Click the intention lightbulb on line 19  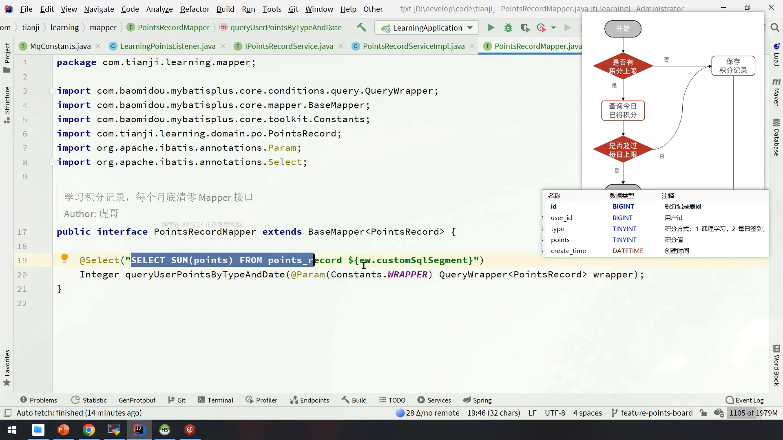coord(64,258)
